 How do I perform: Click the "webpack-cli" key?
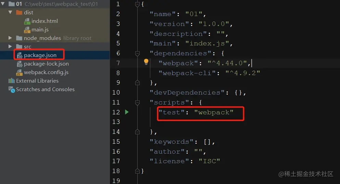pyautogui.click(x=187, y=73)
